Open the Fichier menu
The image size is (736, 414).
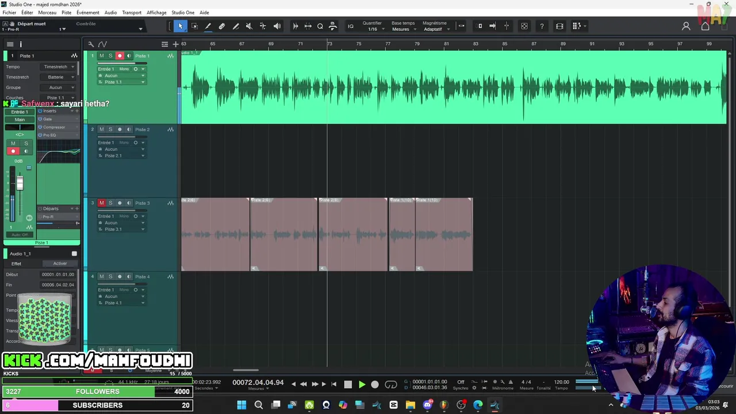point(9,13)
